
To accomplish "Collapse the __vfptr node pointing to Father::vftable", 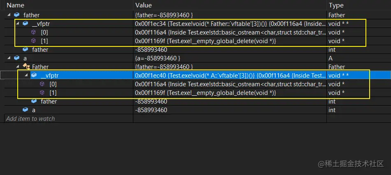I will [17, 24].
